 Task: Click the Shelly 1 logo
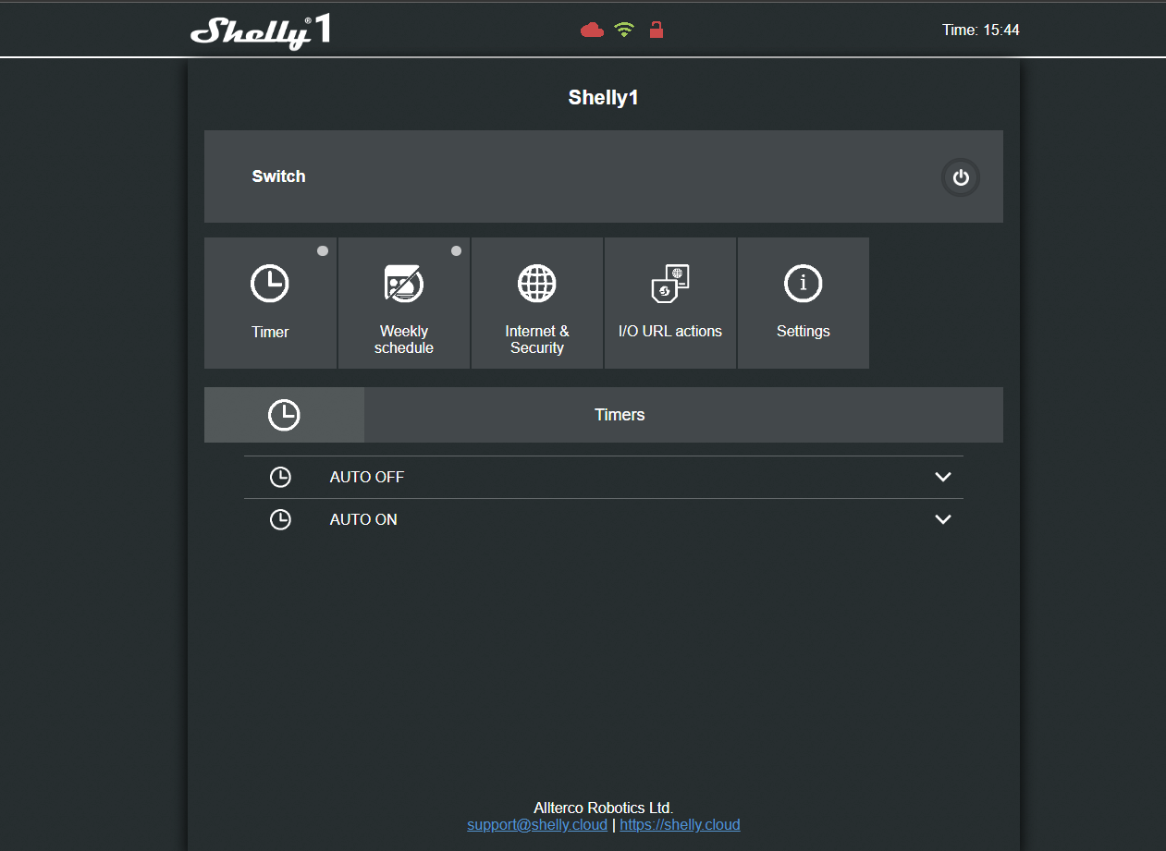tap(261, 31)
